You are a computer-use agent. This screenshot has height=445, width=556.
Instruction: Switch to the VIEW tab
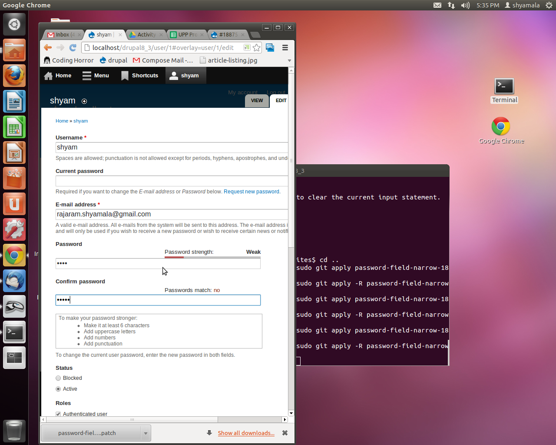pos(257,100)
